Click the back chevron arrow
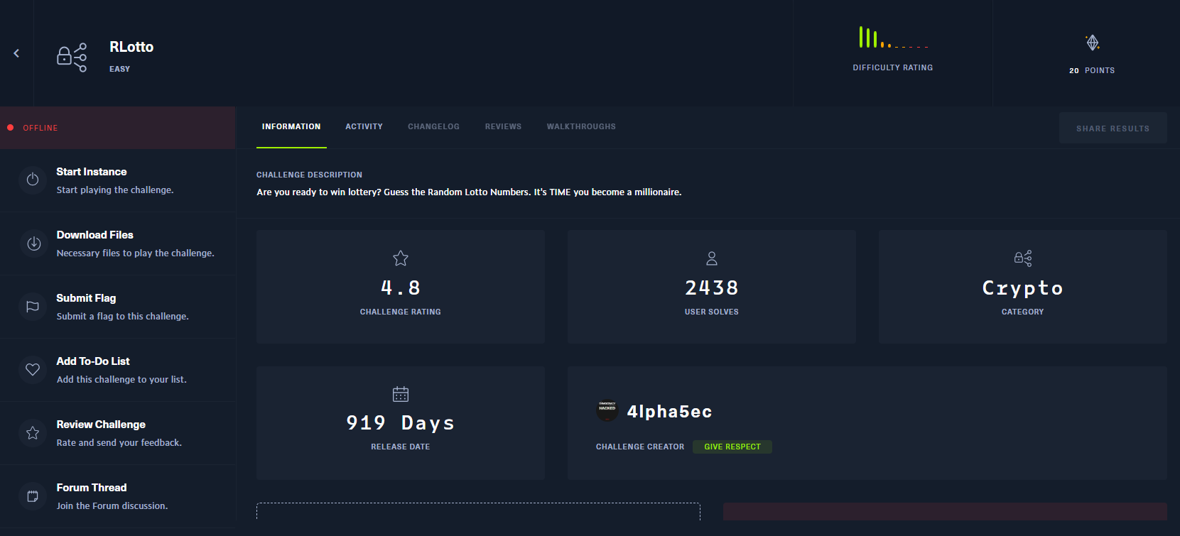Viewport: 1180px width, 536px height. pyautogui.click(x=16, y=53)
